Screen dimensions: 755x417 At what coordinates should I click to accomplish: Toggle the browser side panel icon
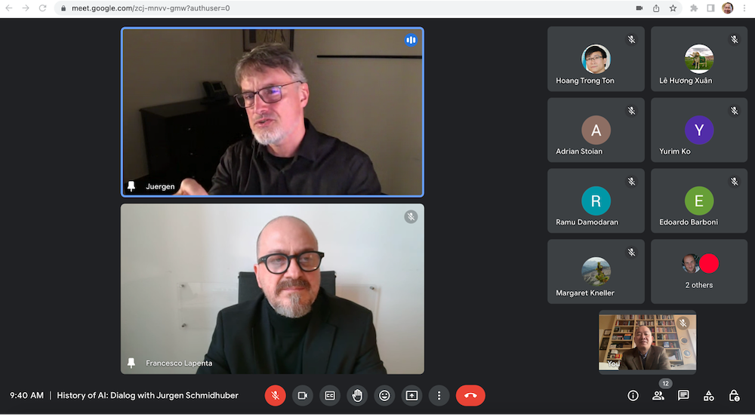click(710, 8)
